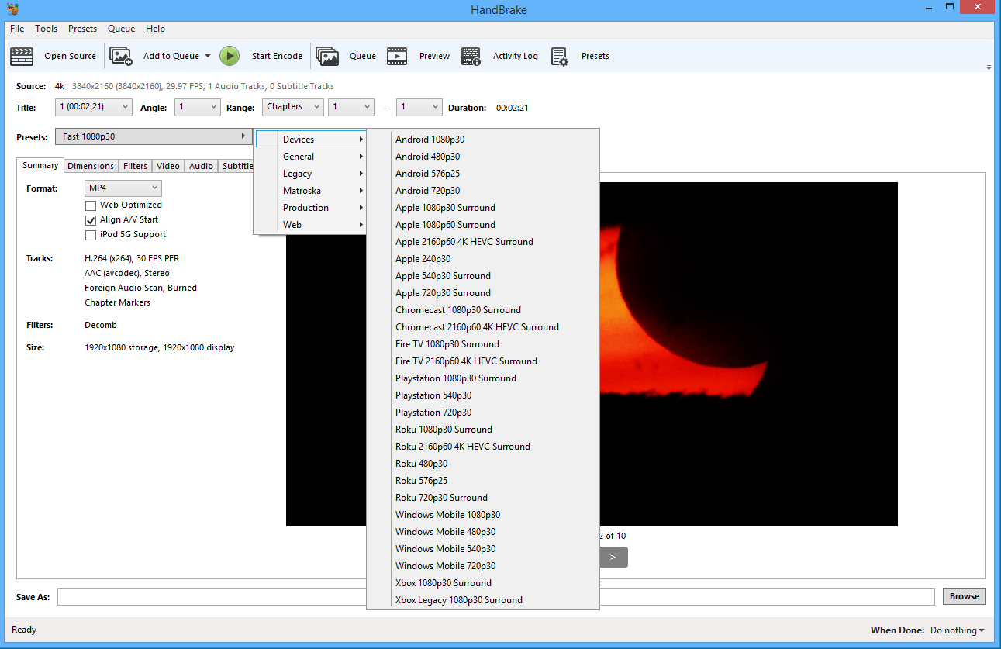Click the Open Source clapperboard icon
This screenshot has height=649, width=1001.
click(x=22, y=56)
